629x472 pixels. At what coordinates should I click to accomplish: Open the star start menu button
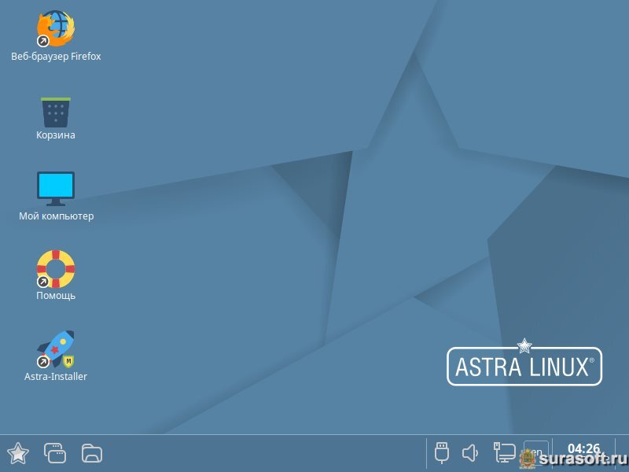pos(18,454)
